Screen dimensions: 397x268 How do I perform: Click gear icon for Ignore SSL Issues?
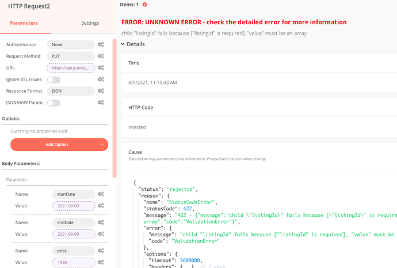(x=101, y=80)
